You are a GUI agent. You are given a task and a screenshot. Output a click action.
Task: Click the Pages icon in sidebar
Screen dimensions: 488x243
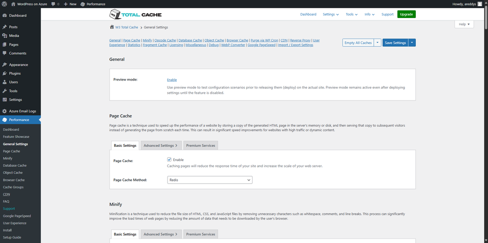click(5, 44)
